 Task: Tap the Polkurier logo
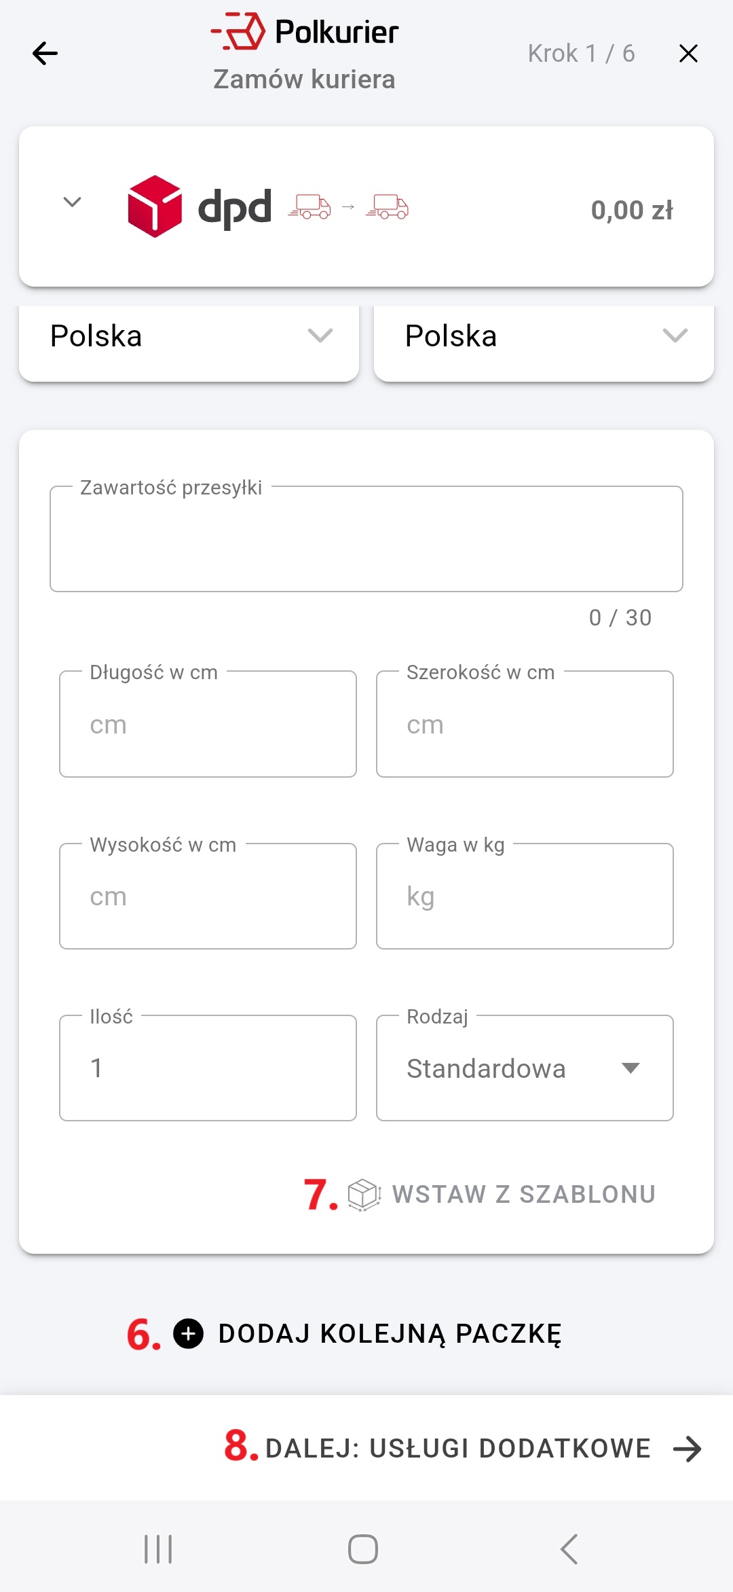(305, 32)
